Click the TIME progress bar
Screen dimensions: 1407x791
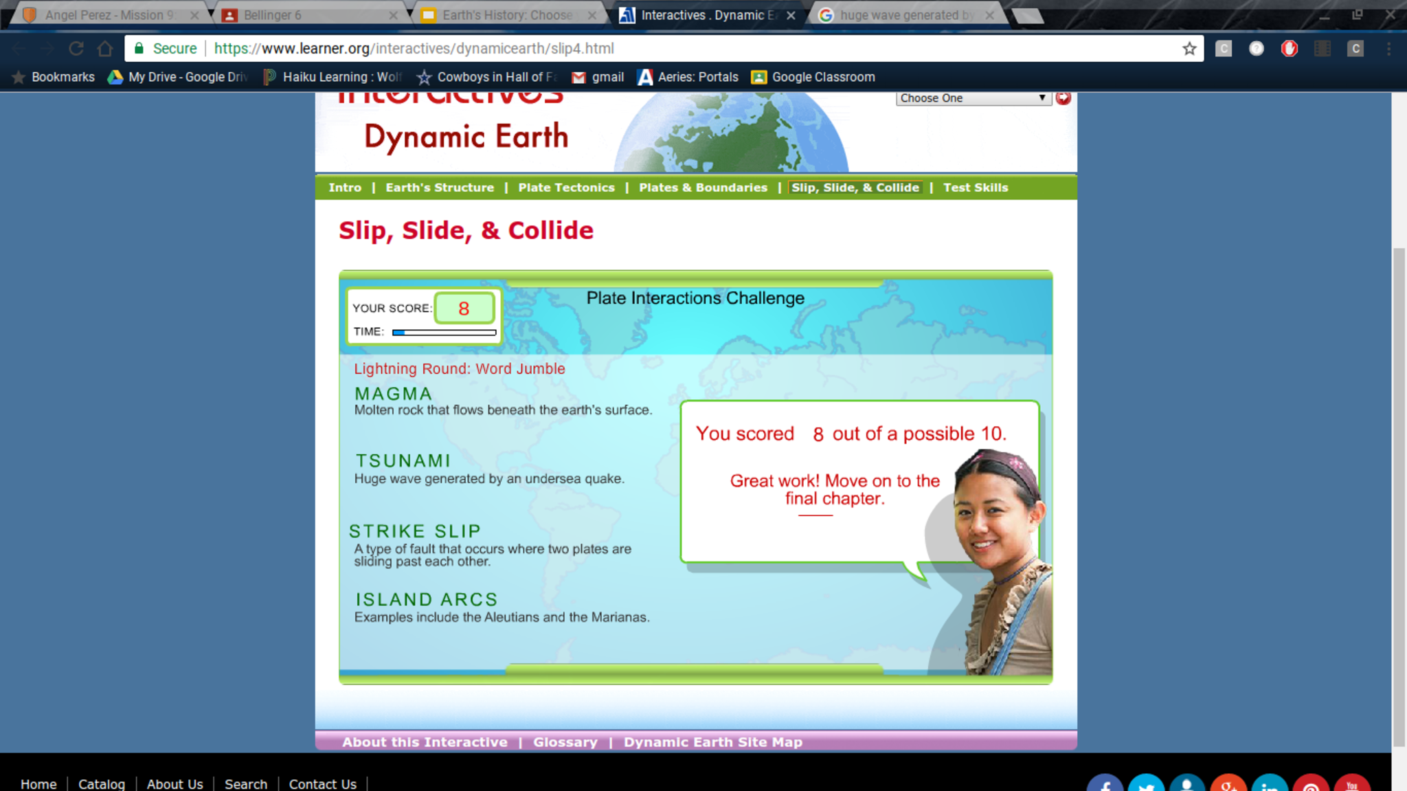pyautogui.click(x=444, y=333)
